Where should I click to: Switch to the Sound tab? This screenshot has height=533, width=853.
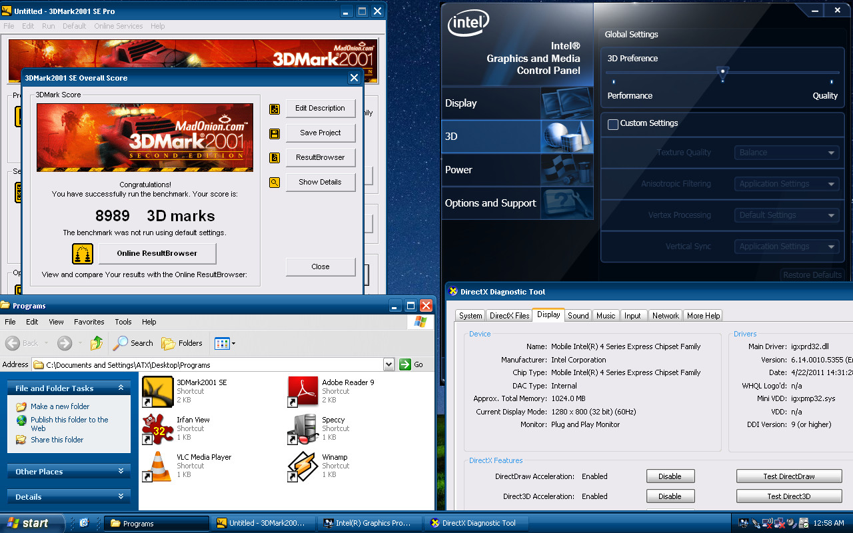578,316
